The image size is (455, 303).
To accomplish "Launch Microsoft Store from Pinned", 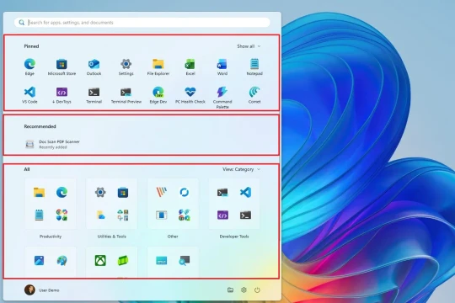I will click(62, 66).
